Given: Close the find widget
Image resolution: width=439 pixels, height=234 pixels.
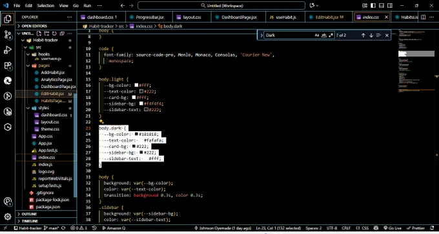Looking at the screenshot, I should tap(387, 36).
